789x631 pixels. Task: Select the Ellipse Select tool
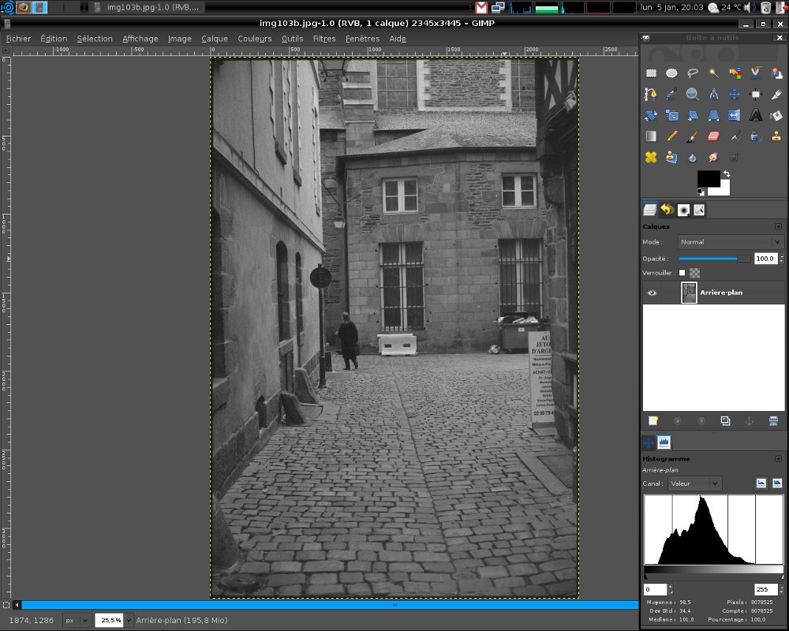[x=671, y=73]
